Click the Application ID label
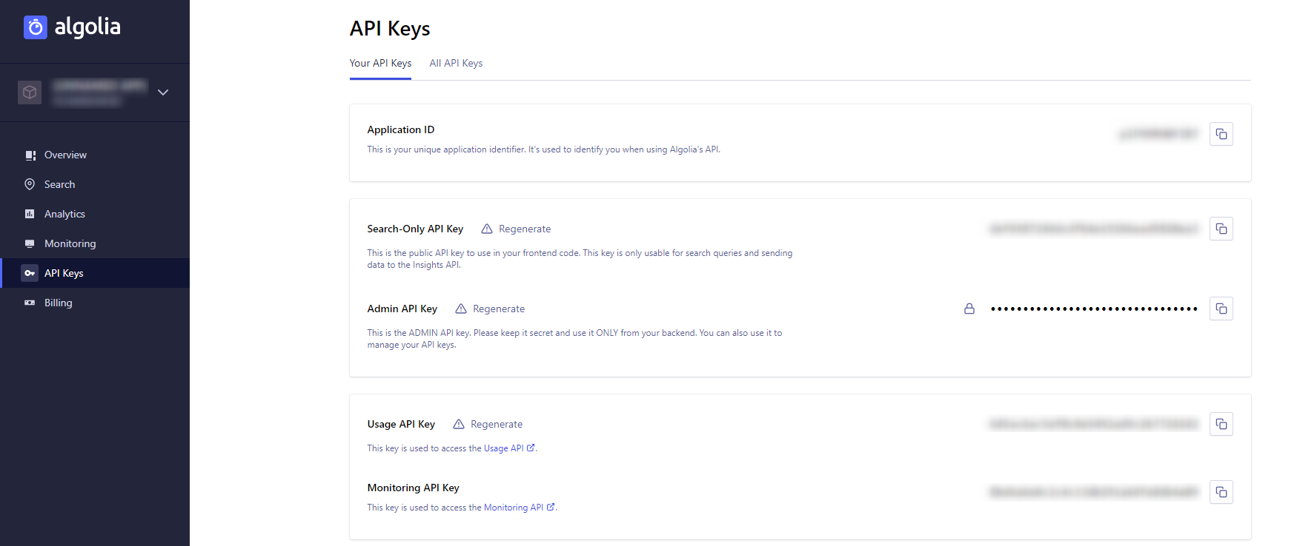Screen dimensions: 1300x546 click(401, 129)
